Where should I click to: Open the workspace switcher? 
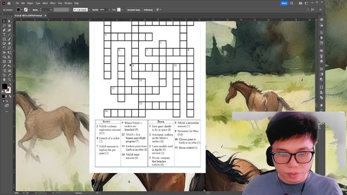(306, 3)
